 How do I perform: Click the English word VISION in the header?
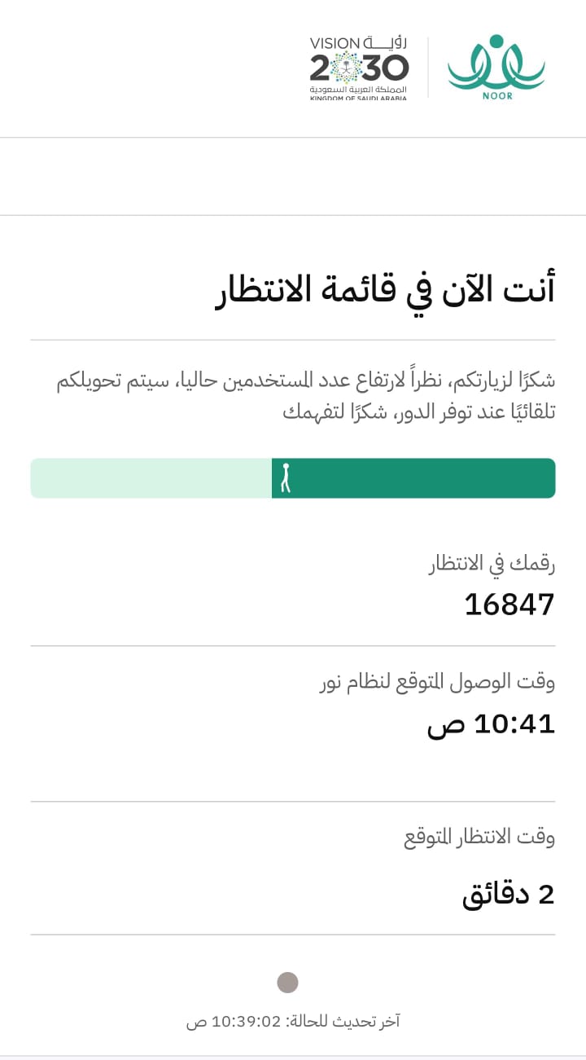tap(335, 43)
